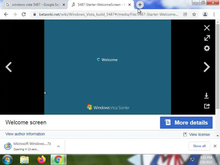Click the network tray icon

pos(192,159)
